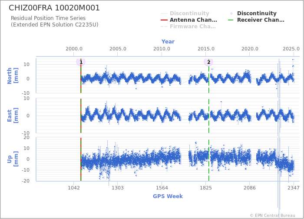Image resolution: width=304 pixels, height=219 pixels.
Task: Click the Up [mm] axis label
Action: tap(13, 159)
